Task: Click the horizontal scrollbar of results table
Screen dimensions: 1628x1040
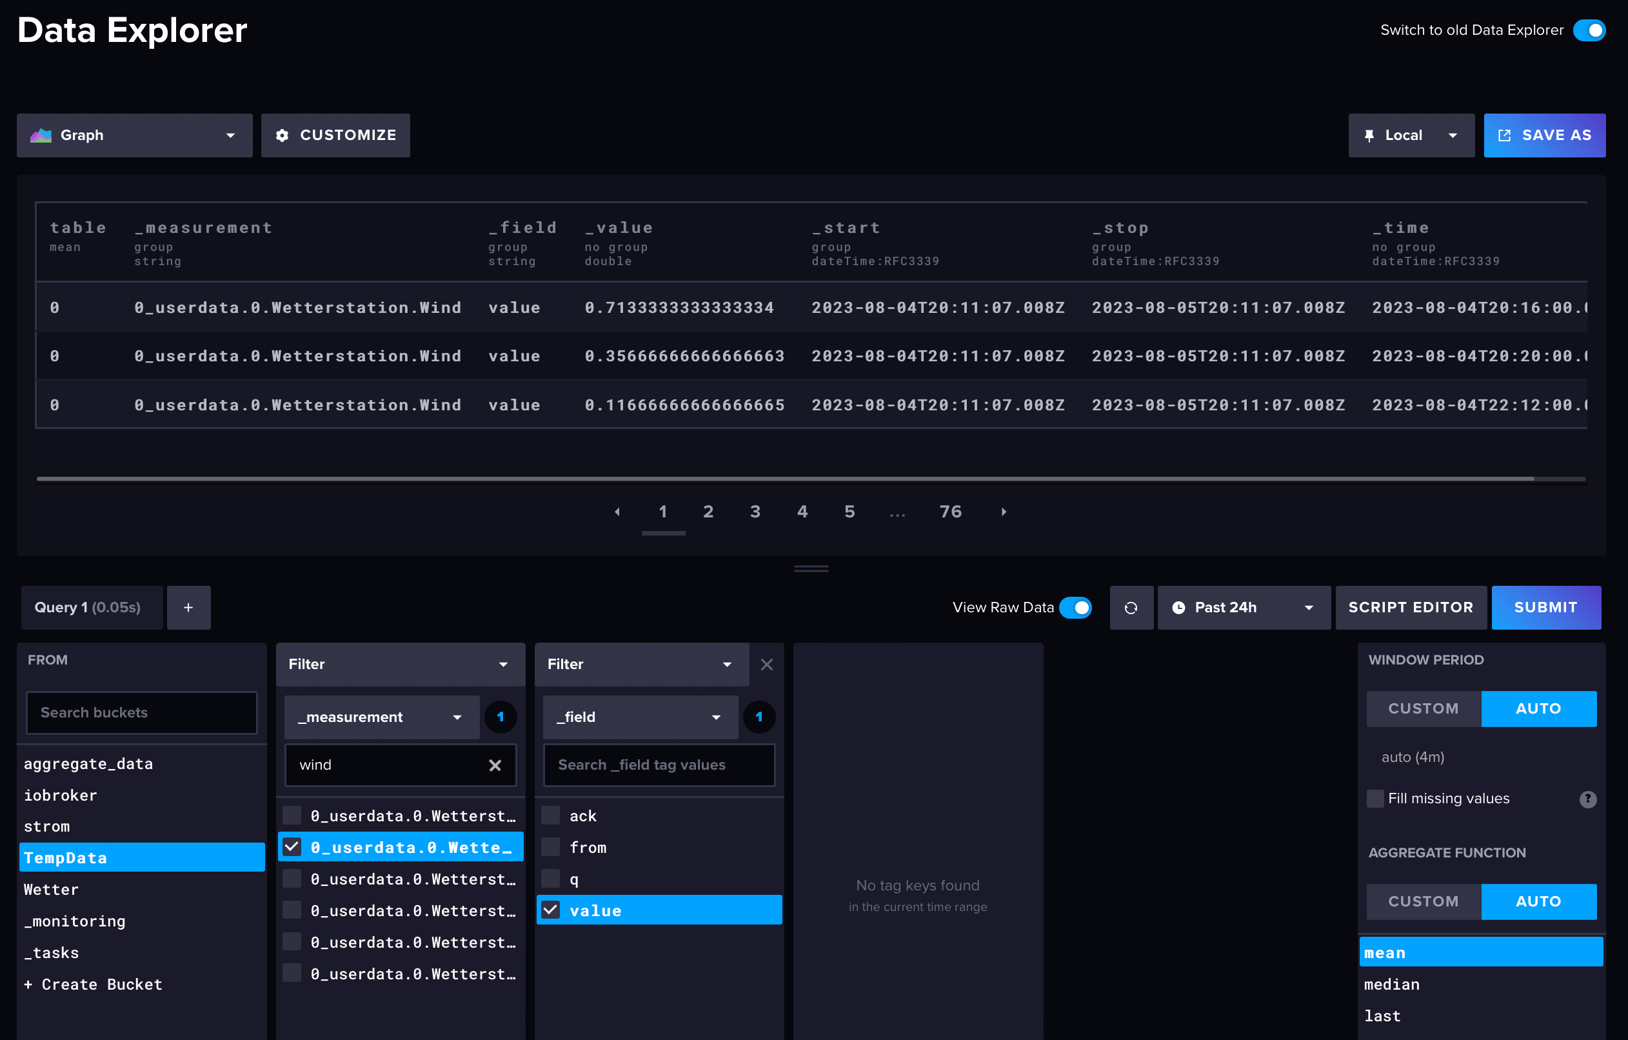Action: [x=785, y=479]
